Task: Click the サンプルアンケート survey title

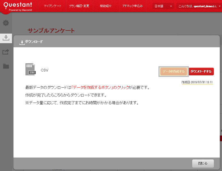Action: [x=51, y=31]
